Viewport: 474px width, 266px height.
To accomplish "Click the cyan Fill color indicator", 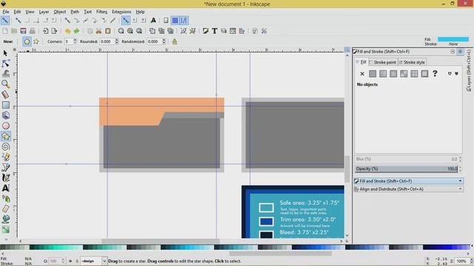I will (x=453, y=39).
